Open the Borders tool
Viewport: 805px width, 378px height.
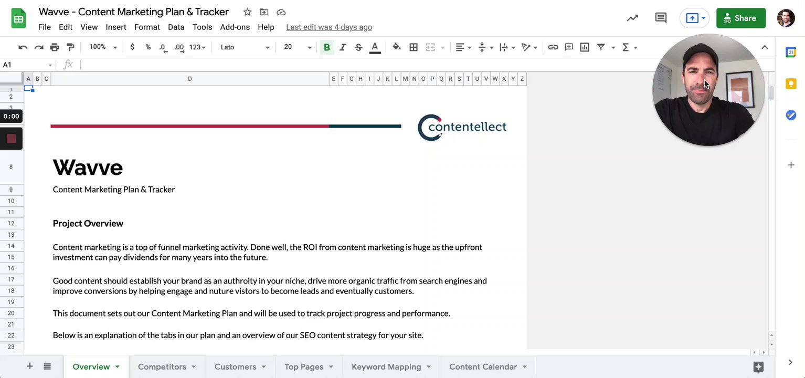[x=414, y=47]
